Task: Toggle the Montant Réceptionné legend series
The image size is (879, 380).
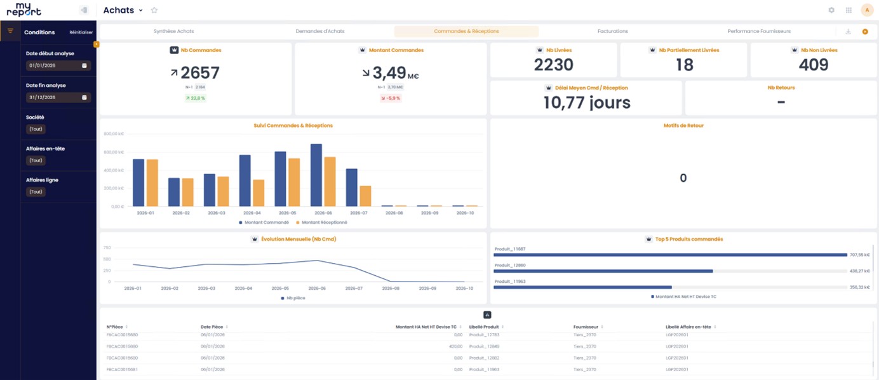Action: 321,222
